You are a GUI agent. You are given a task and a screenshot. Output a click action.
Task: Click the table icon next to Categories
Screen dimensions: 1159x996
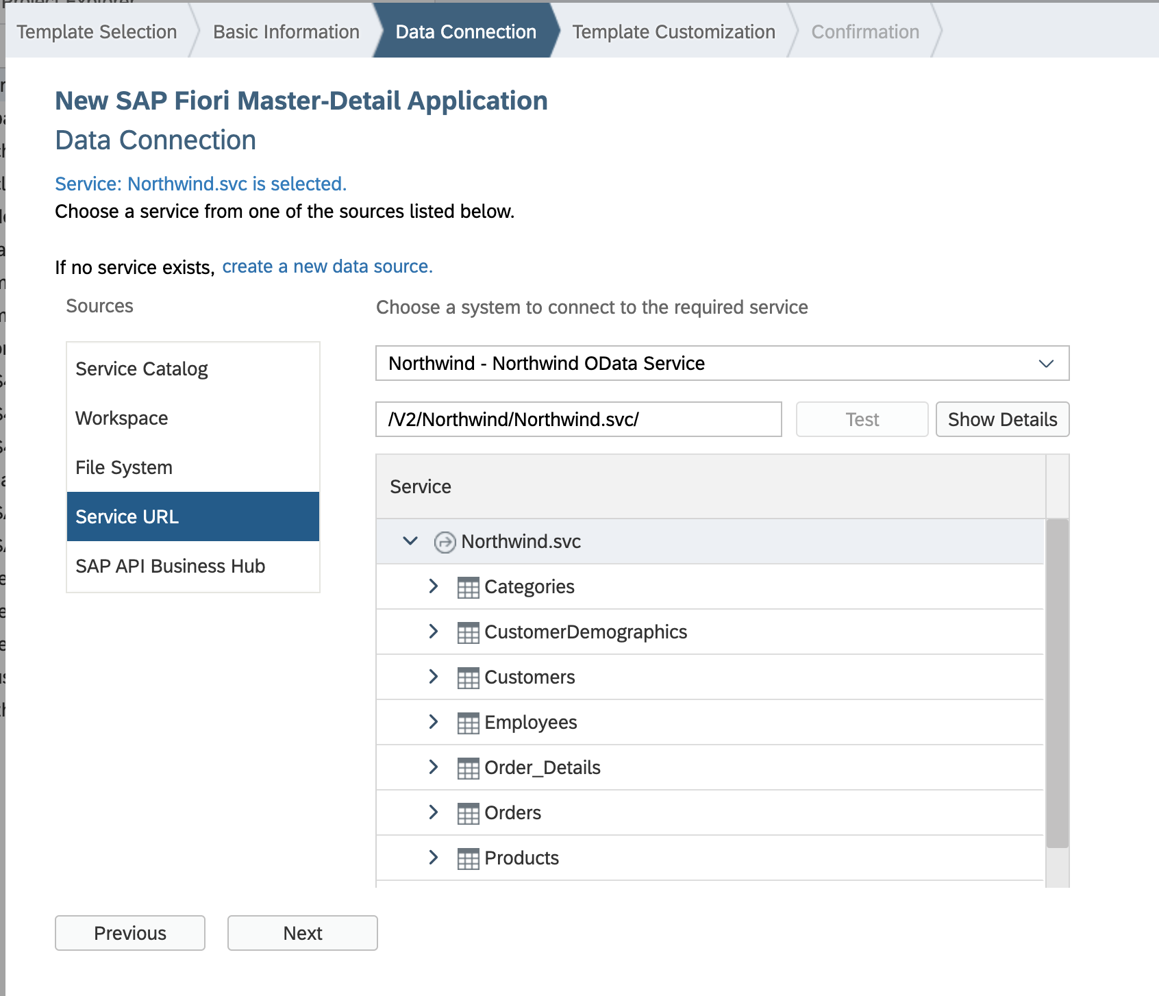(x=469, y=586)
